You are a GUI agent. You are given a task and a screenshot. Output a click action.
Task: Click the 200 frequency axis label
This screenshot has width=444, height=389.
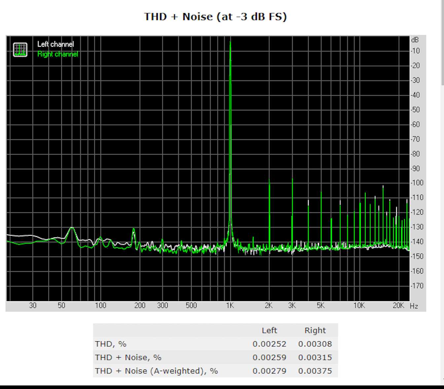coord(140,305)
